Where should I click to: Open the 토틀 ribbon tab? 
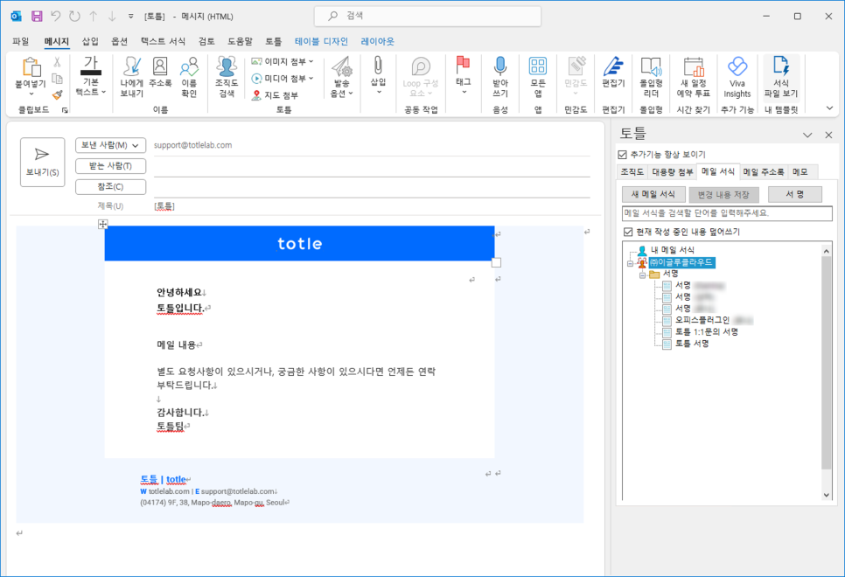pyautogui.click(x=273, y=41)
